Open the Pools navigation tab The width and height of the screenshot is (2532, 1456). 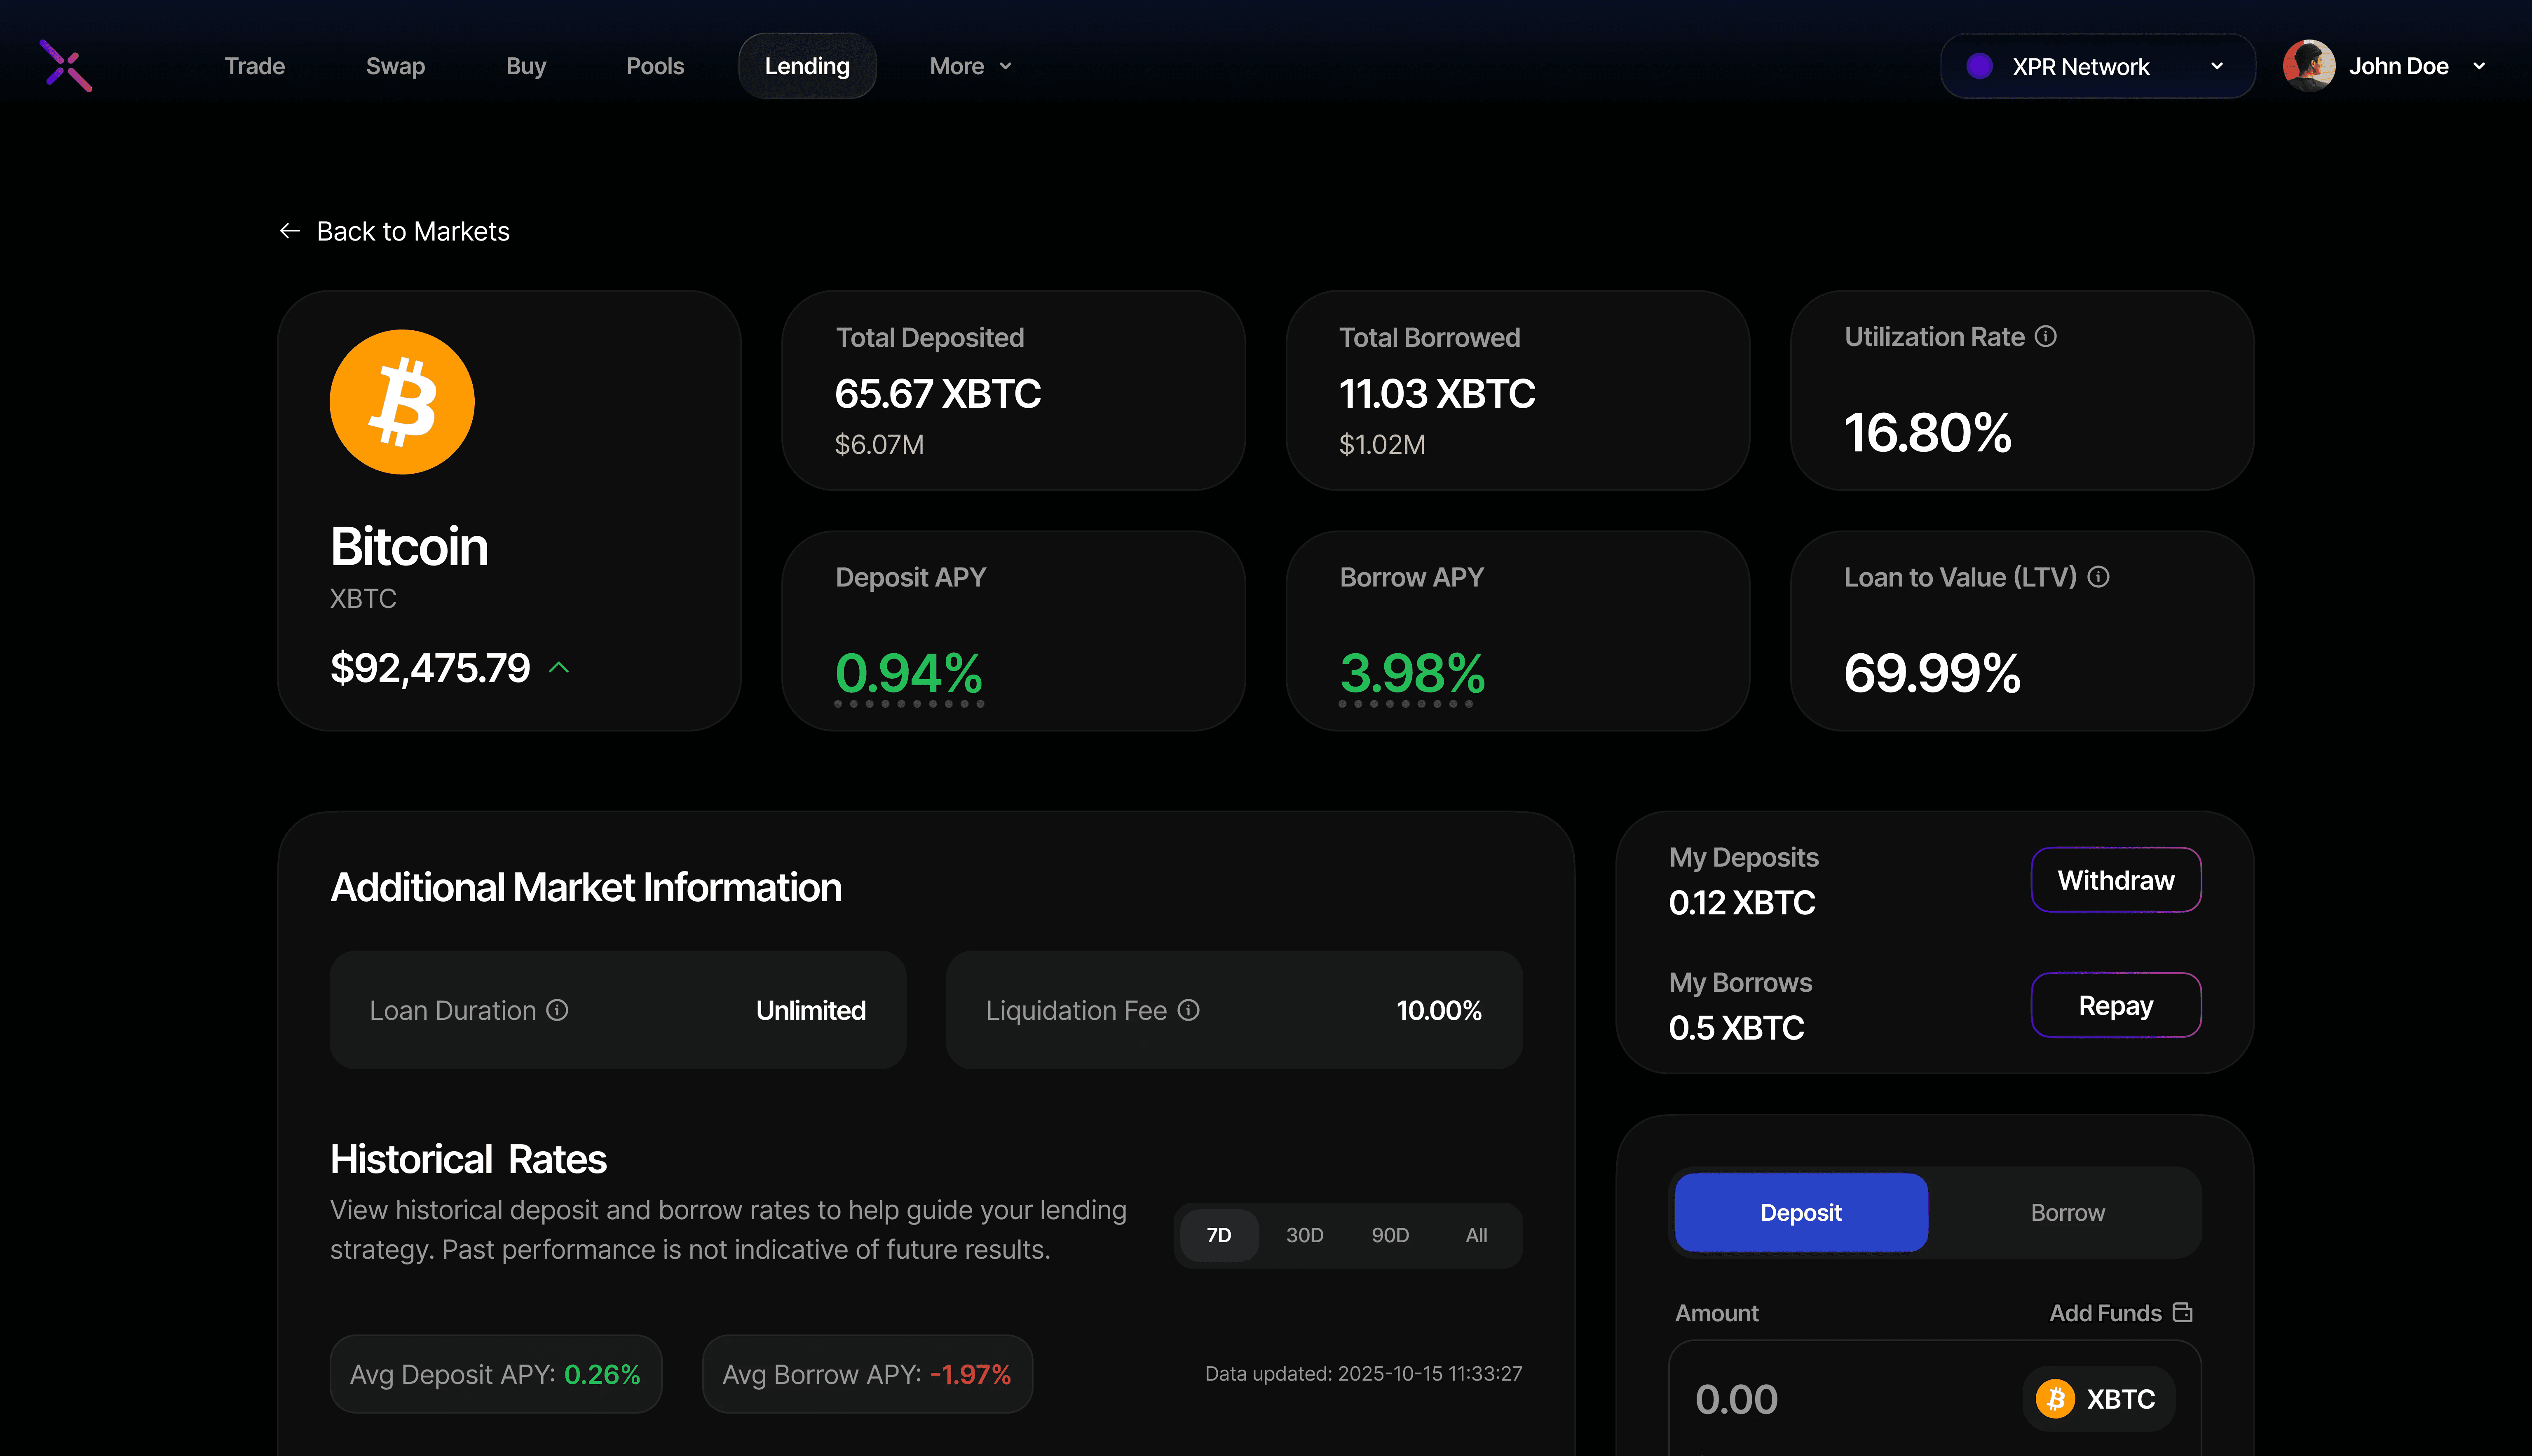click(654, 66)
